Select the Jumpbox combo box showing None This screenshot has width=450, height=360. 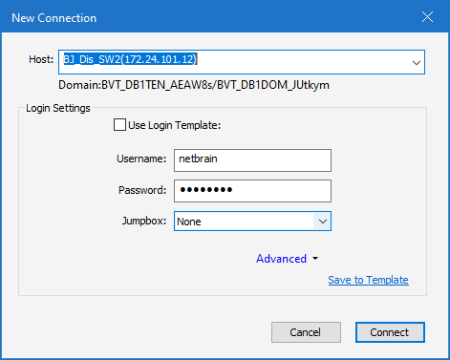click(x=252, y=222)
